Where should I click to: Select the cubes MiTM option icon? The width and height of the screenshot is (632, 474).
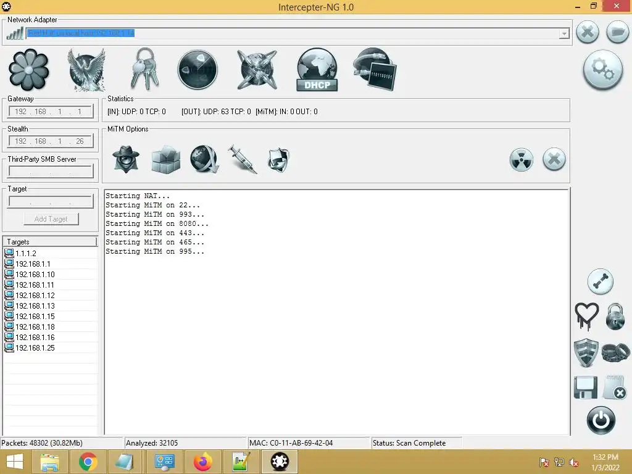(x=165, y=160)
